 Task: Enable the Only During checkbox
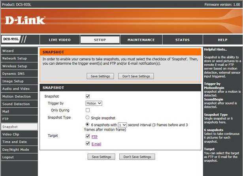pyautogui.click(x=88, y=110)
